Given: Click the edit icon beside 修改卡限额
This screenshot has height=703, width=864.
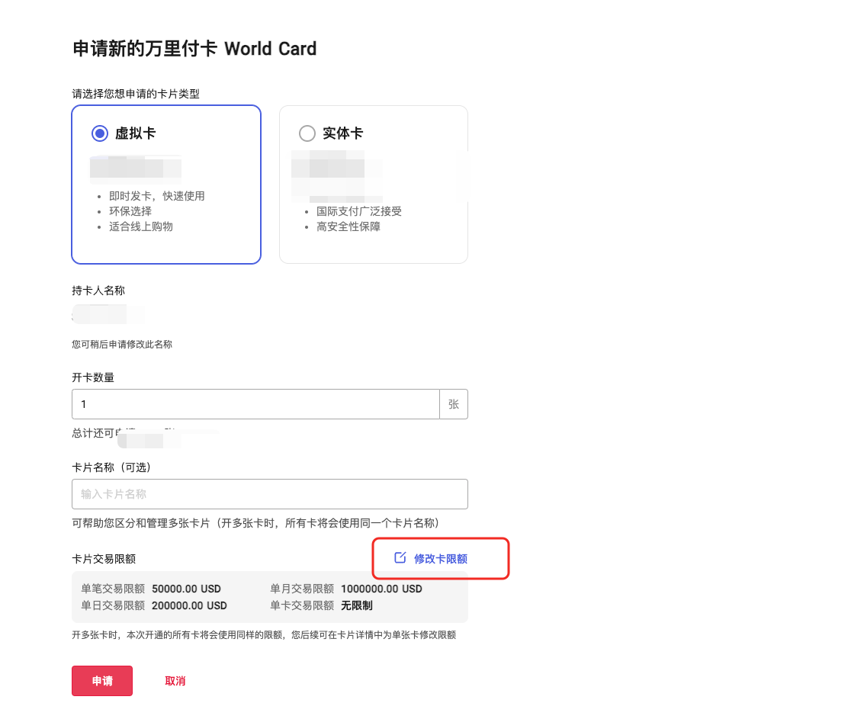Looking at the screenshot, I should 400,558.
